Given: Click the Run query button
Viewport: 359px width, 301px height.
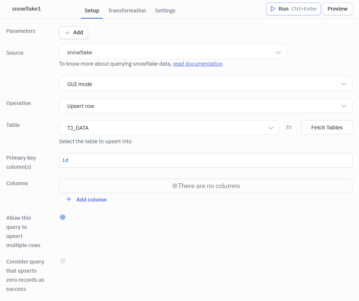Looking at the screenshot, I should pyautogui.click(x=293, y=9).
